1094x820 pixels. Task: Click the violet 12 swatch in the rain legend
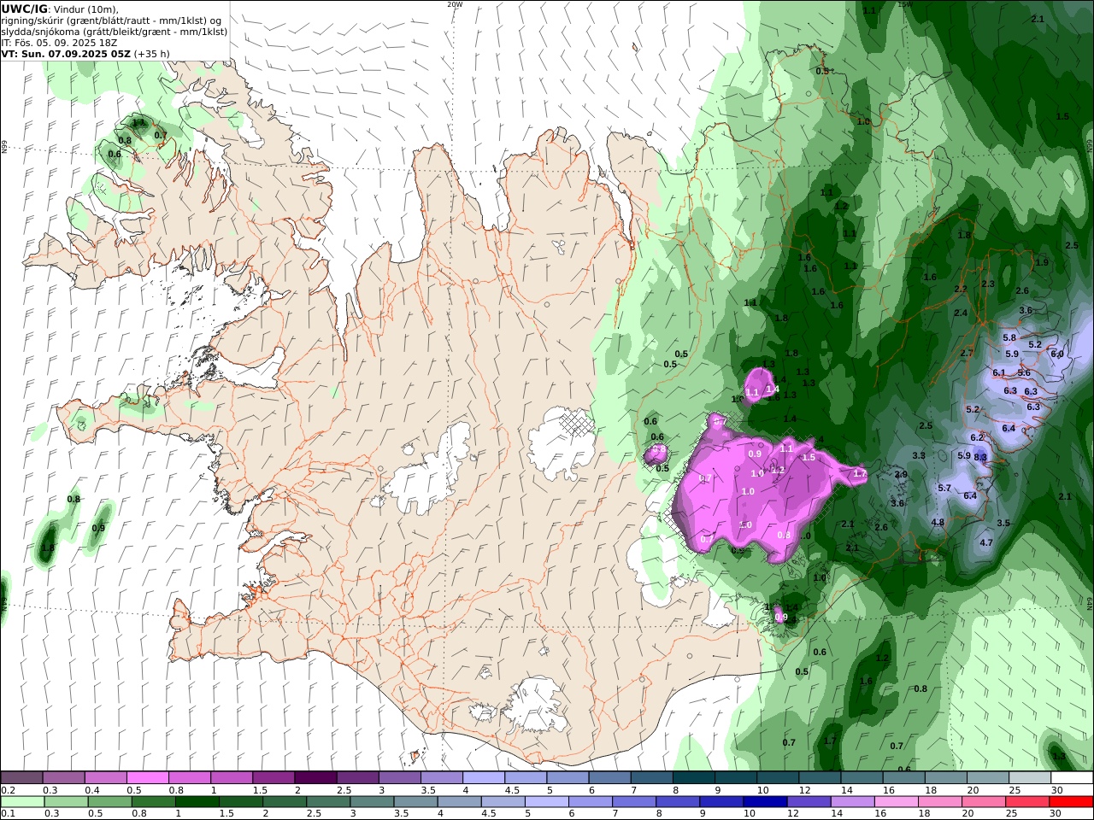point(809,802)
